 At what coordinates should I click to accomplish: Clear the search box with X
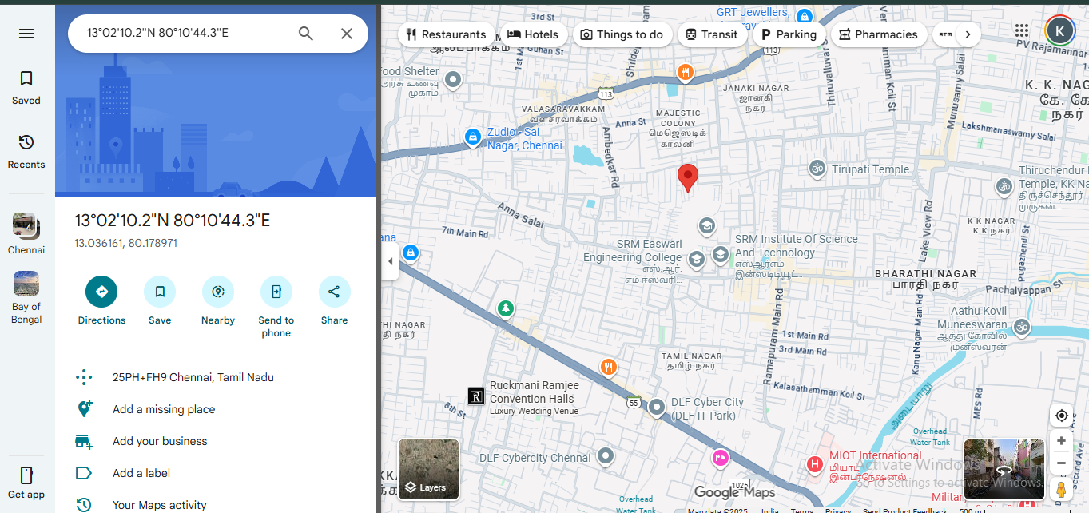347,34
